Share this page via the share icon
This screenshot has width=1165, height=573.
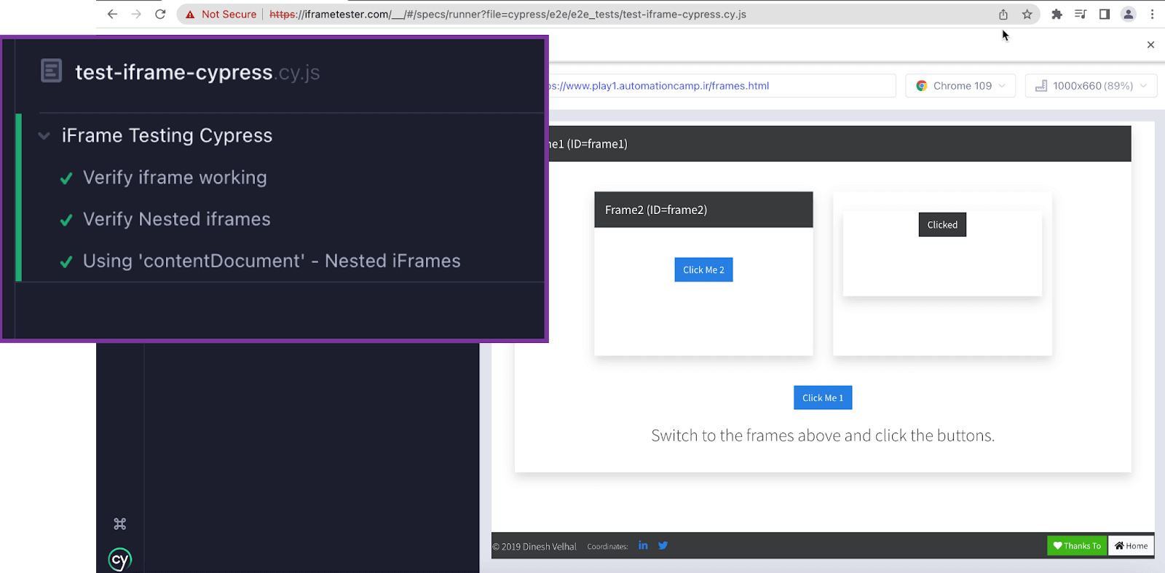coord(1003,15)
